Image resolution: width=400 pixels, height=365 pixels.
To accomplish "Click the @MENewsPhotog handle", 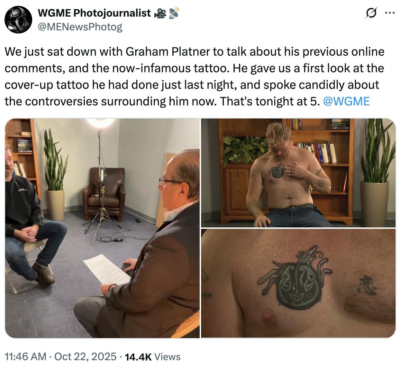I will [80, 27].
